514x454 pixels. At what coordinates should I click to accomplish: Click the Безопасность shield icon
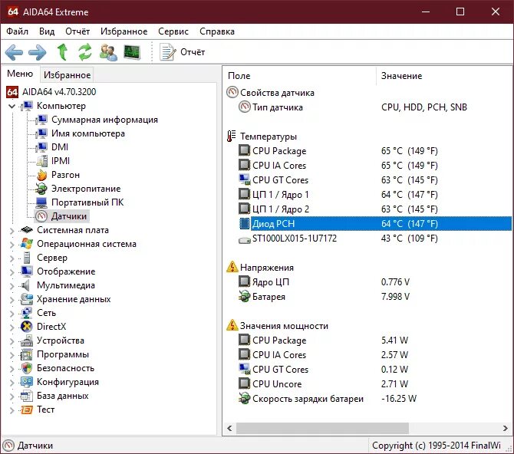point(27,368)
